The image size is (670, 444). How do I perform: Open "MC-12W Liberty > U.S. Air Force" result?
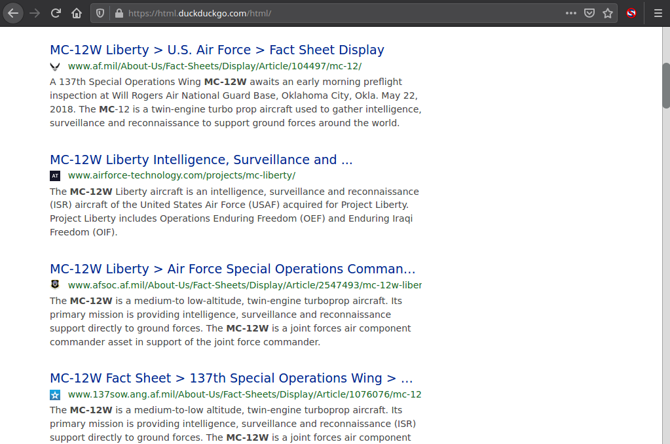(217, 50)
